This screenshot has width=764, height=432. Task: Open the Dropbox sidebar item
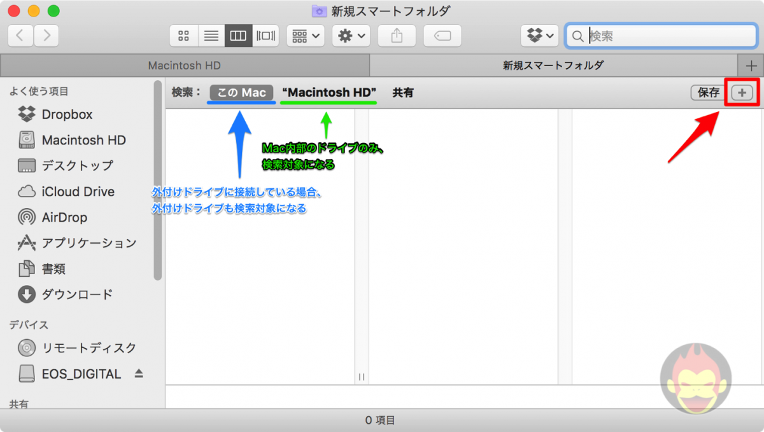click(x=64, y=114)
